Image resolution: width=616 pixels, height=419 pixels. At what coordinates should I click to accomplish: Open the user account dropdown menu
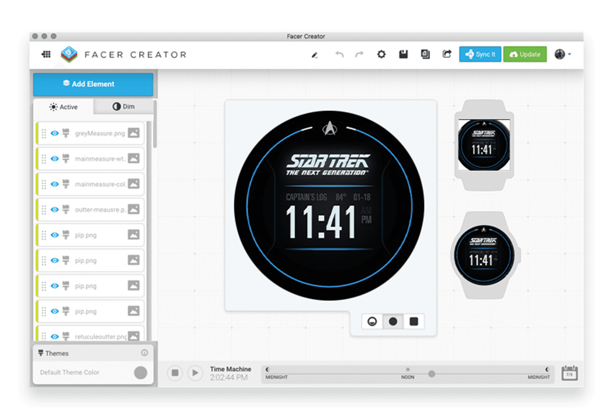(x=562, y=54)
